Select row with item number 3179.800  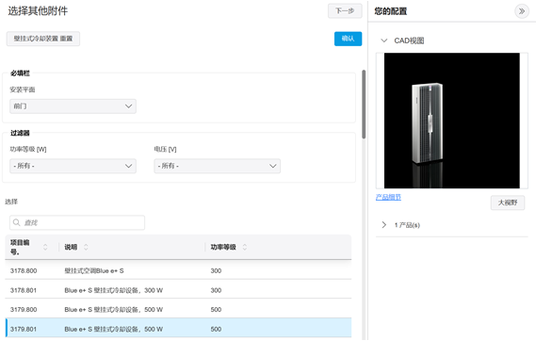pyautogui.click(x=178, y=310)
